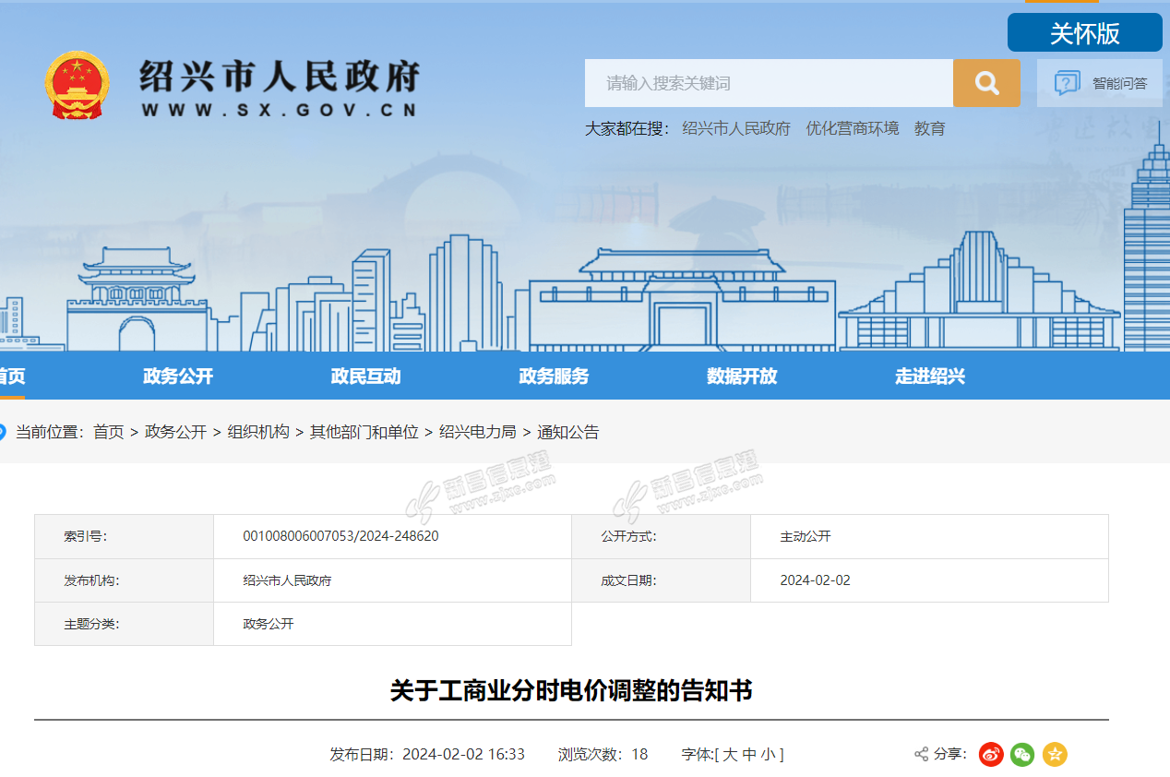Open the 政务公开 navigation menu
Screen dimensions: 1170x777
coord(178,377)
